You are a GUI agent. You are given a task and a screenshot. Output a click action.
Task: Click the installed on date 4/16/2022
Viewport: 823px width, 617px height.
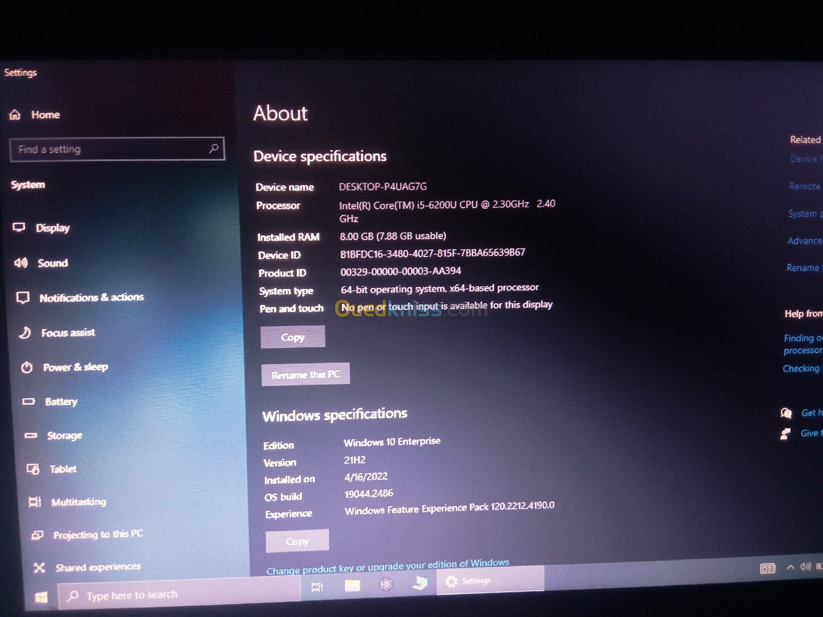(x=366, y=477)
